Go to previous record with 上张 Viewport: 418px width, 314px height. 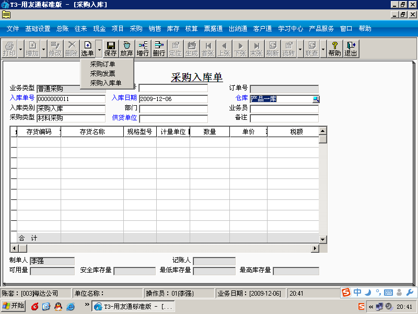click(x=224, y=49)
